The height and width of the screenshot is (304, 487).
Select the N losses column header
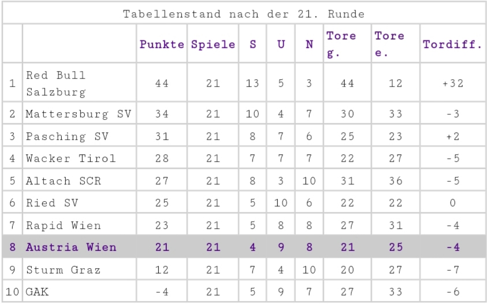coord(309,44)
